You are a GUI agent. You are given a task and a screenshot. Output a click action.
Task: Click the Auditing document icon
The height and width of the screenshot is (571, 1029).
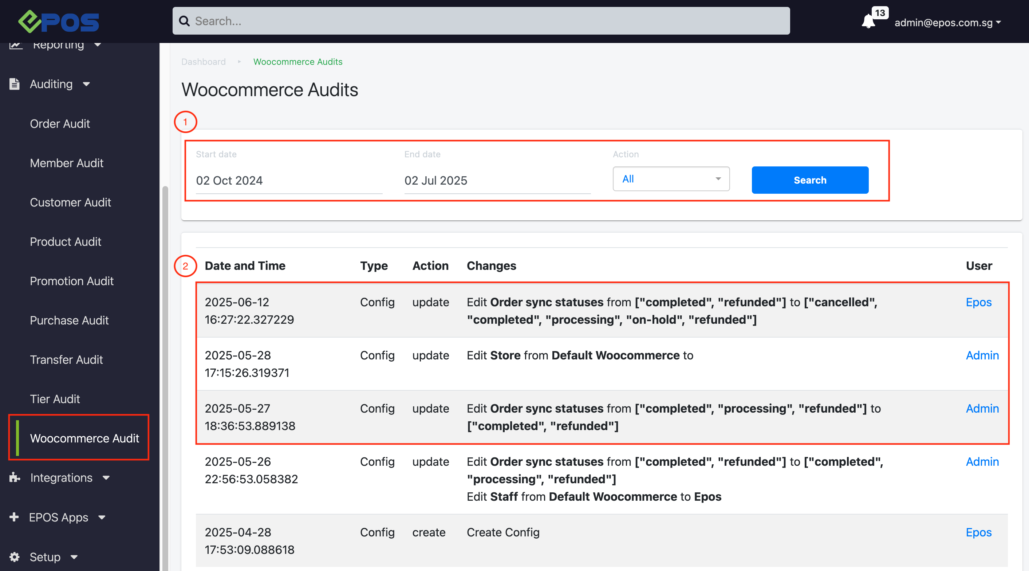pos(14,84)
